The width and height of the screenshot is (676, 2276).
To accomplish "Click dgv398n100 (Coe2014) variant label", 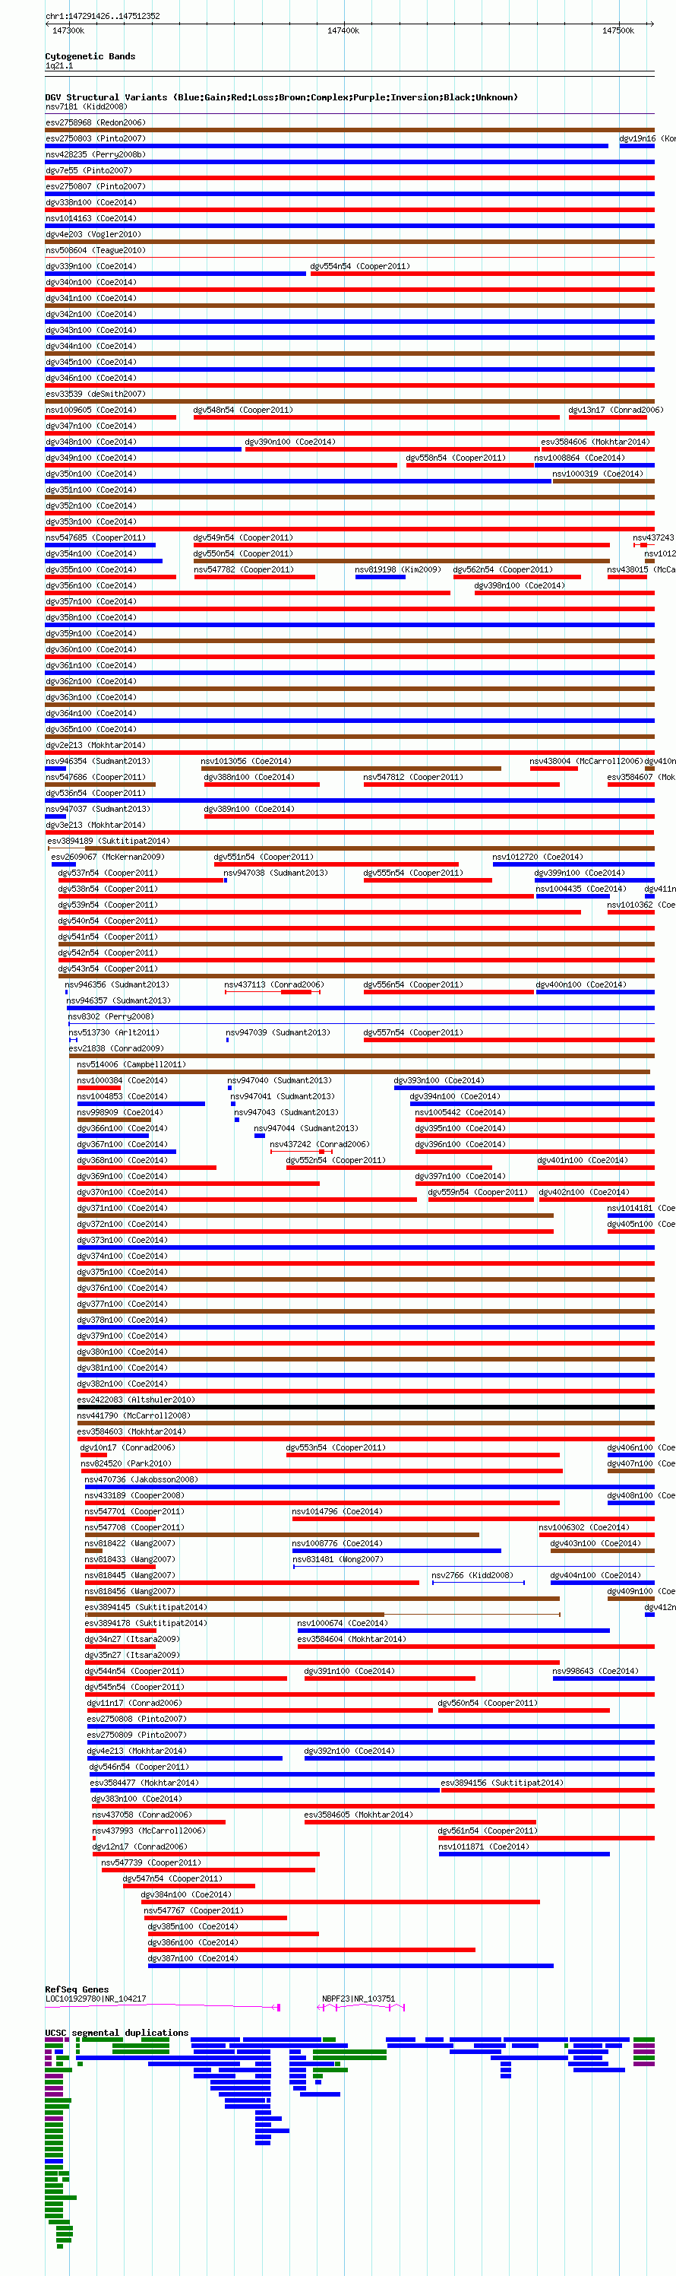I will (520, 585).
